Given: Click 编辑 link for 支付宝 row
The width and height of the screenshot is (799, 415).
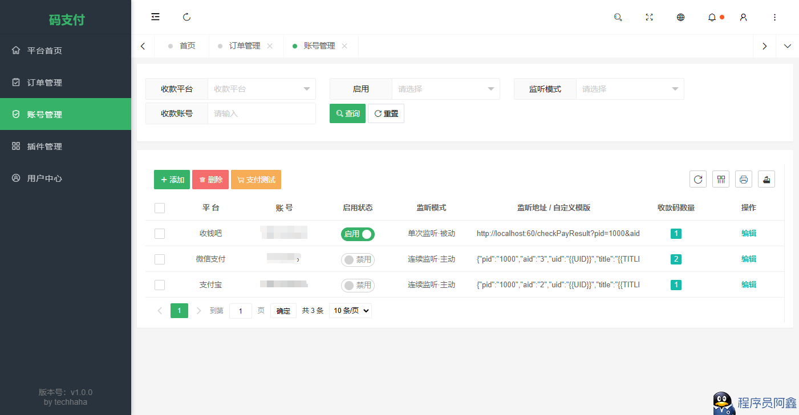Looking at the screenshot, I should click(x=749, y=284).
